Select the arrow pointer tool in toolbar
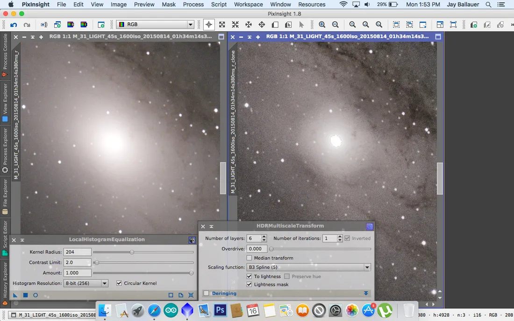This screenshot has height=321, width=514. pos(301,25)
